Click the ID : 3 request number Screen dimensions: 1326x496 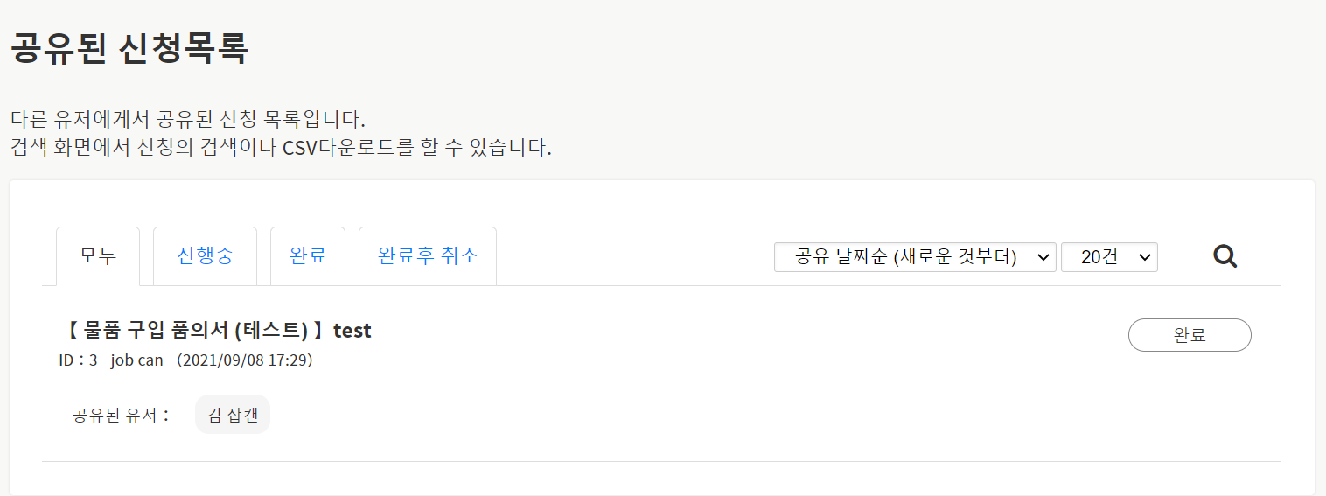click(78, 360)
